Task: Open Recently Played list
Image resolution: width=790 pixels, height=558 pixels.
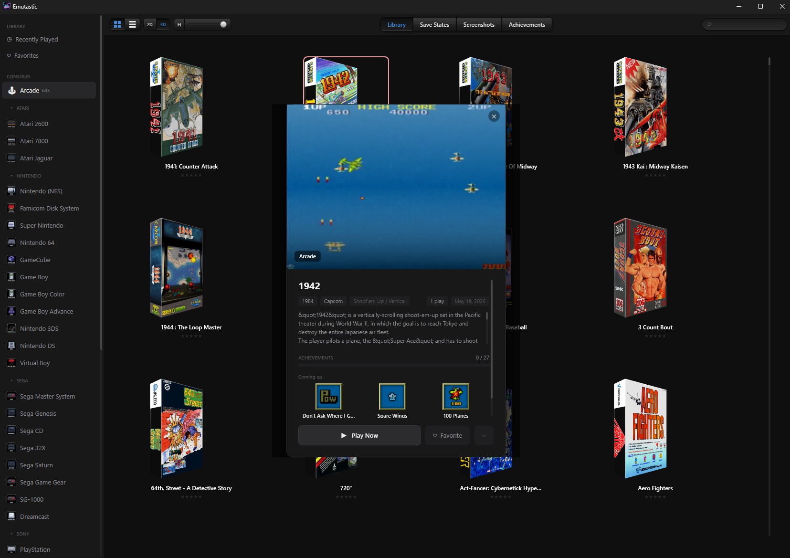Action: 49,39
